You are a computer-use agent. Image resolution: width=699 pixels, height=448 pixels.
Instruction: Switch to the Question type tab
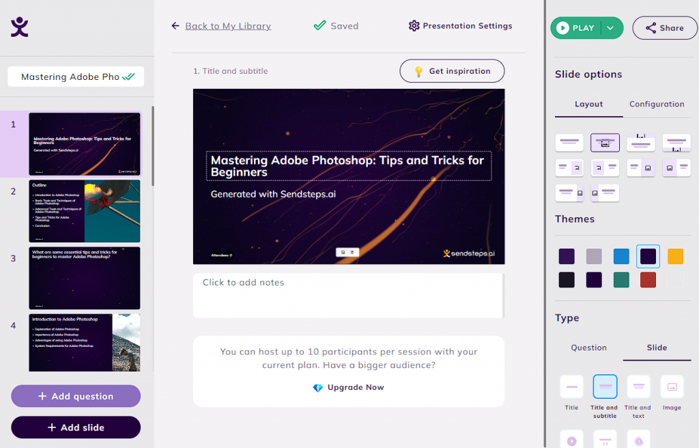[588, 348]
